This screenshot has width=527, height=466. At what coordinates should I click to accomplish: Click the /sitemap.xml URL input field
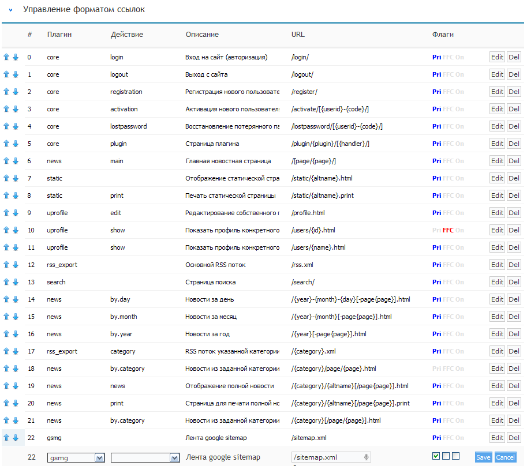coord(326,457)
